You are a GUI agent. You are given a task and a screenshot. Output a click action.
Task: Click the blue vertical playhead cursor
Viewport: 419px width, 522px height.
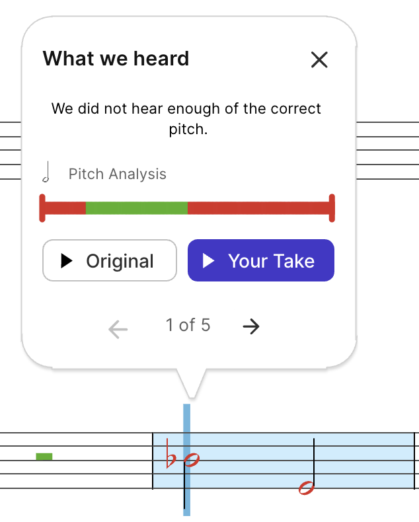[186, 423]
